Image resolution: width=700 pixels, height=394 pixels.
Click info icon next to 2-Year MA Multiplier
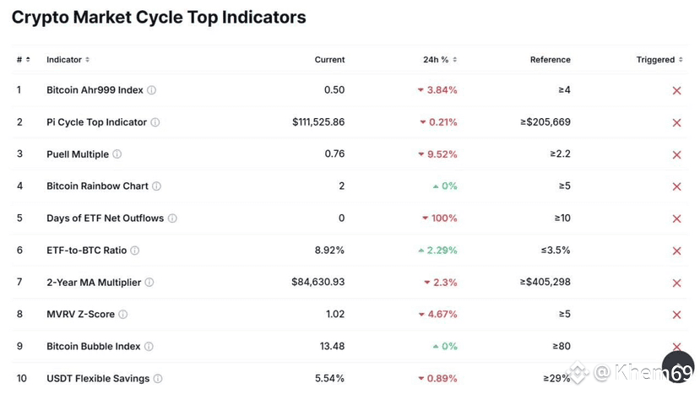click(x=149, y=283)
